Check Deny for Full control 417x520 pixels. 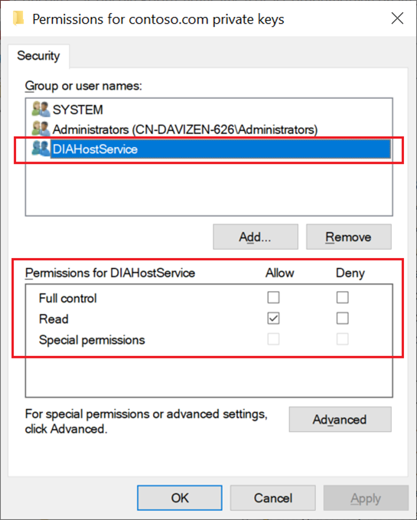point(342,297)
